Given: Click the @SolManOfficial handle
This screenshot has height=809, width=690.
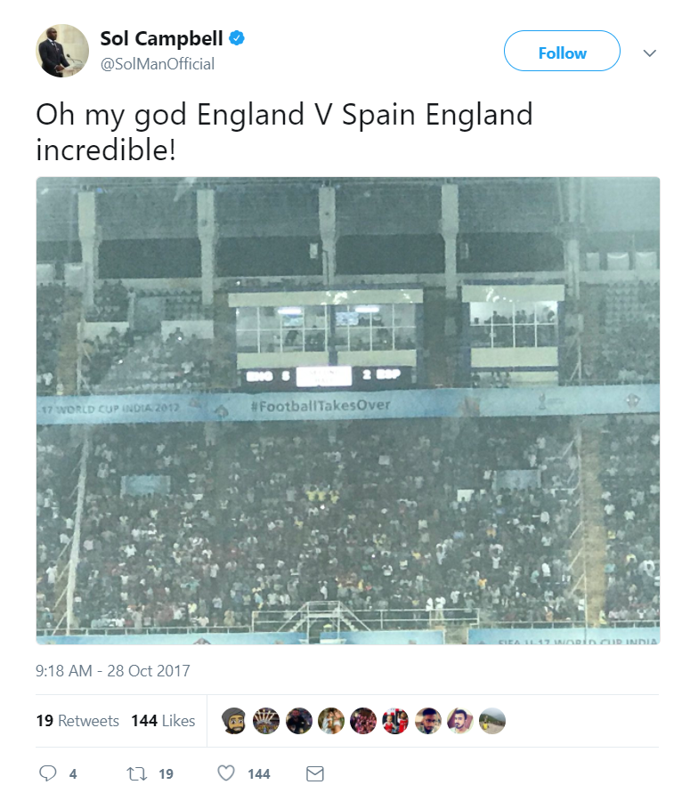Looking at the screenshot, I should click(157, 64).
